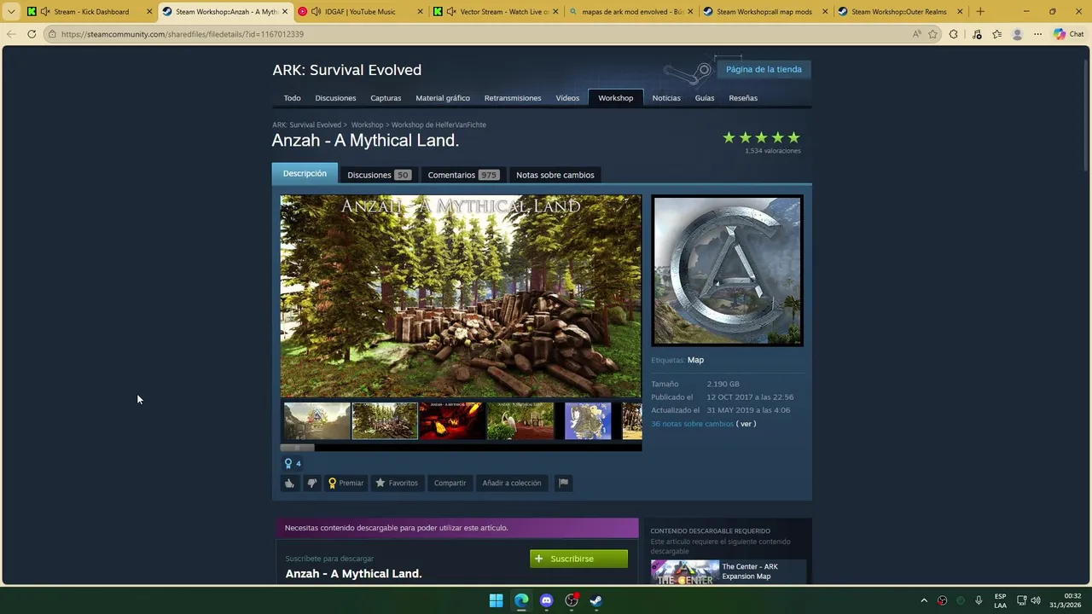Expand hidden system tray icons
Viewport: 1092px width, 614px height.
[x=923, y=600]
